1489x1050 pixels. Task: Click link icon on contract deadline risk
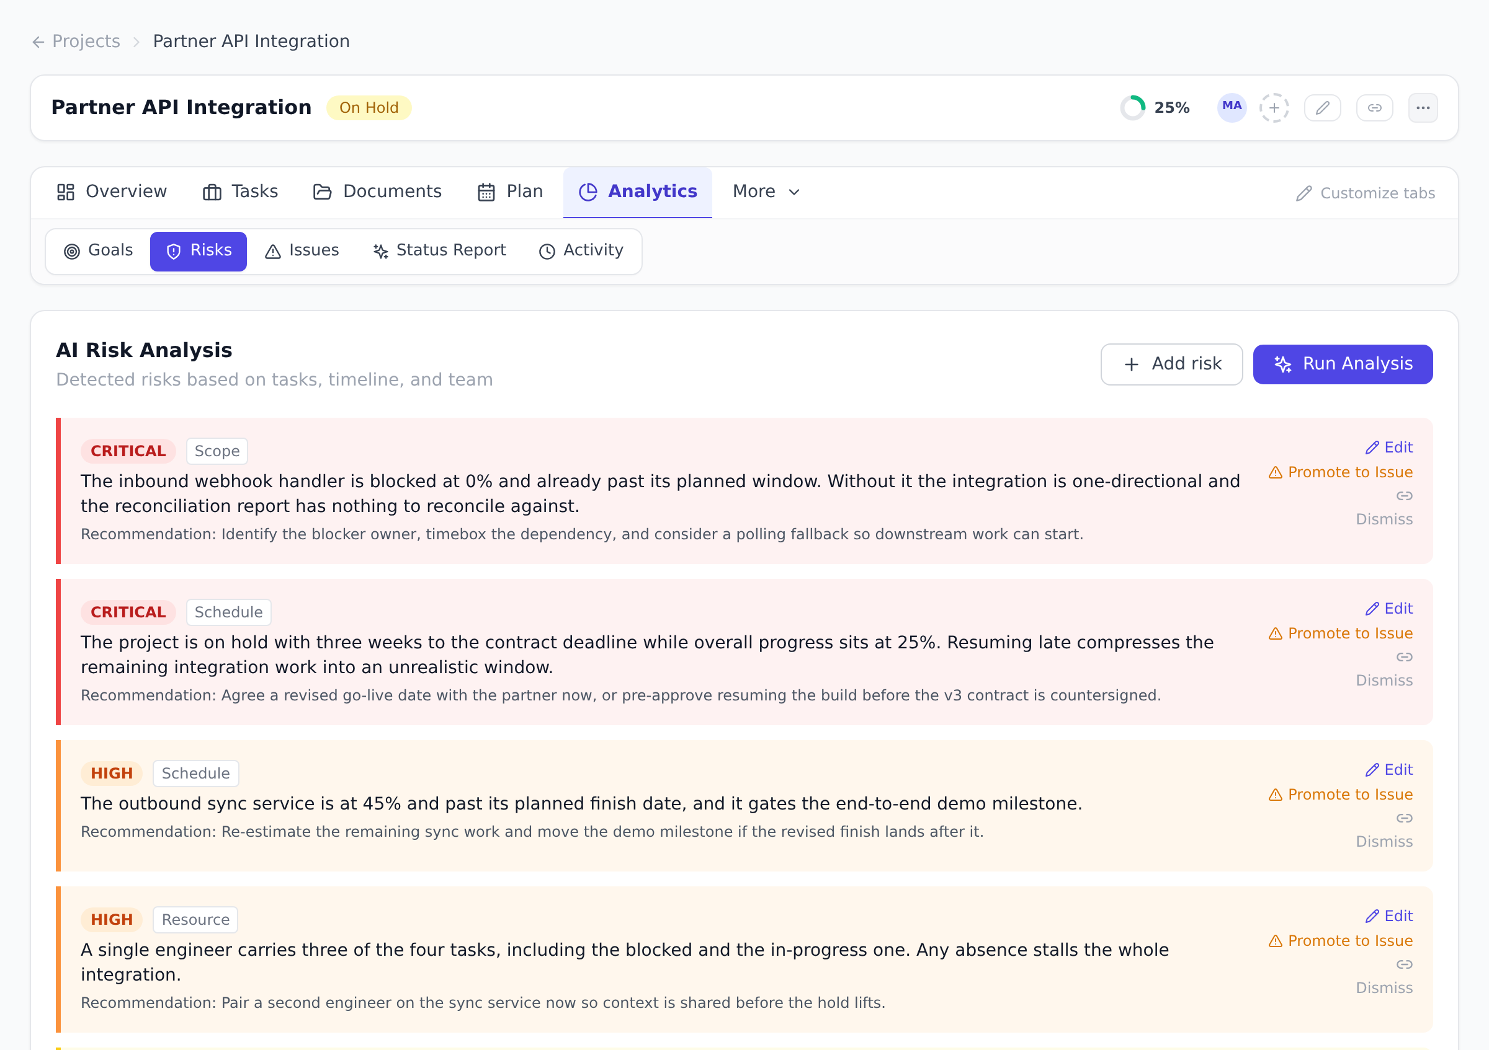click(x=1404, y=658)
